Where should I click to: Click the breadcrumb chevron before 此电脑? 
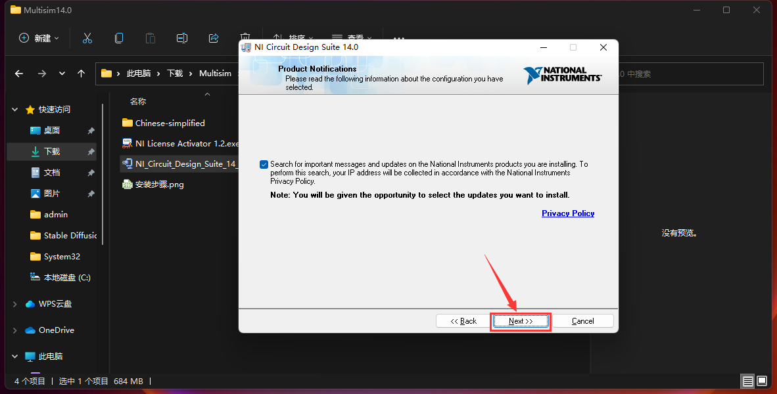click(x=118, y=74)
